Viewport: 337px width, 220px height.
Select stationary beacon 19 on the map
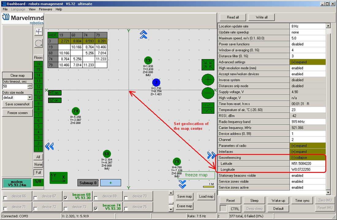tap(148, 60)
